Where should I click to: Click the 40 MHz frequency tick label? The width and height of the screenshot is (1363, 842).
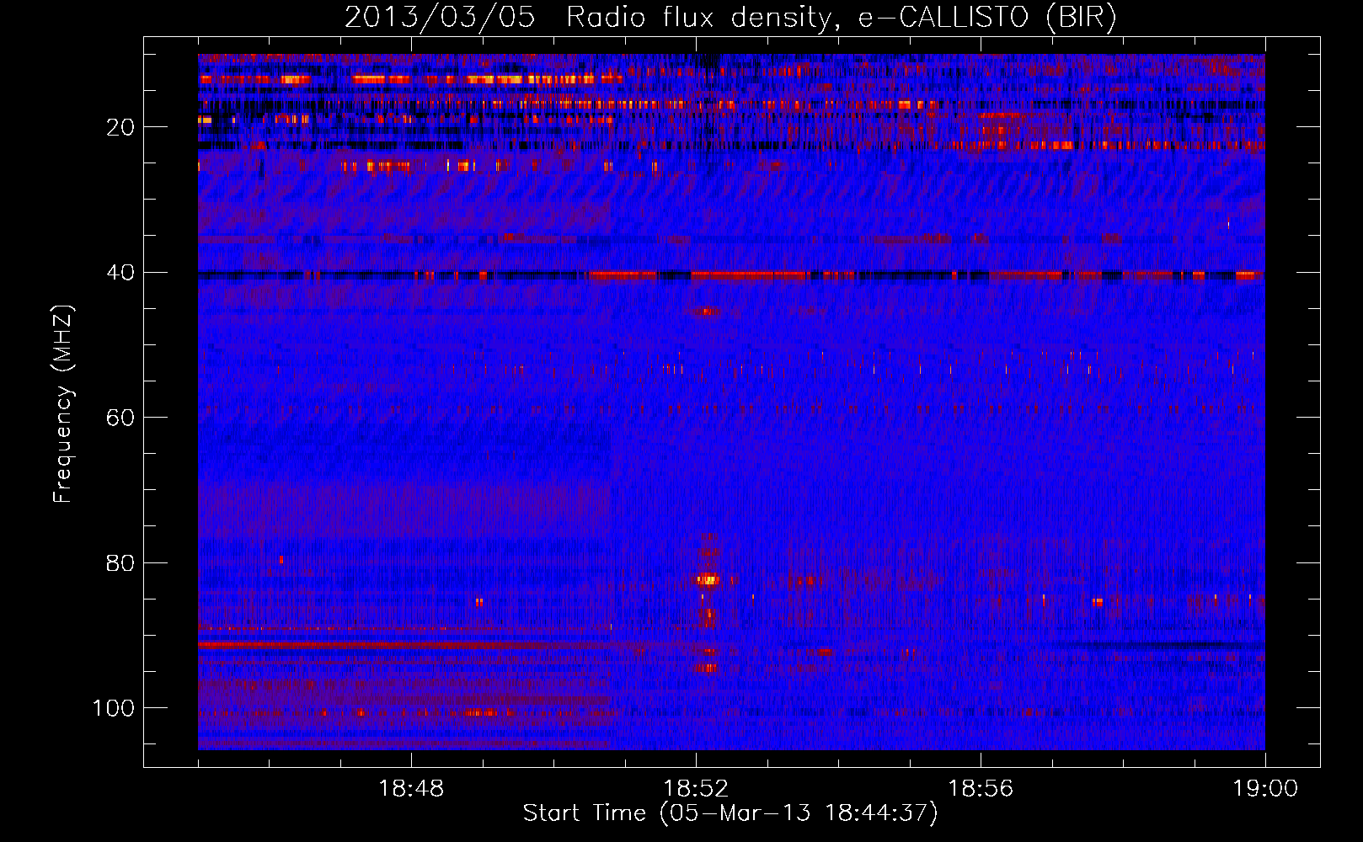coord(120,273)
